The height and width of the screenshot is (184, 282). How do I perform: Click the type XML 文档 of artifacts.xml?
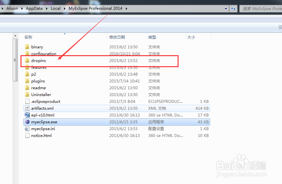click(157, 108)
